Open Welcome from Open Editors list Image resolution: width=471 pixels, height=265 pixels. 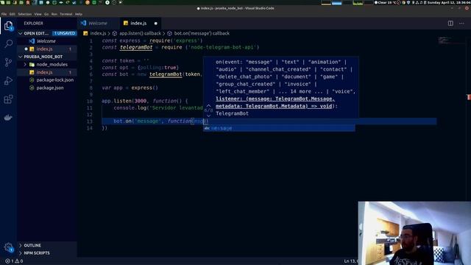click(47, 41)
